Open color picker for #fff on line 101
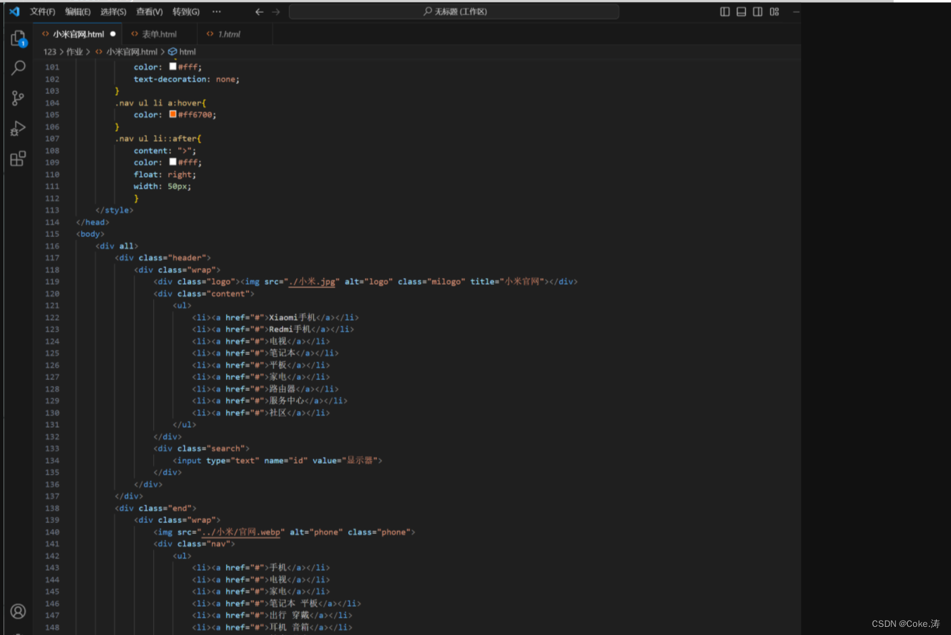 click(x=173, y=66)
